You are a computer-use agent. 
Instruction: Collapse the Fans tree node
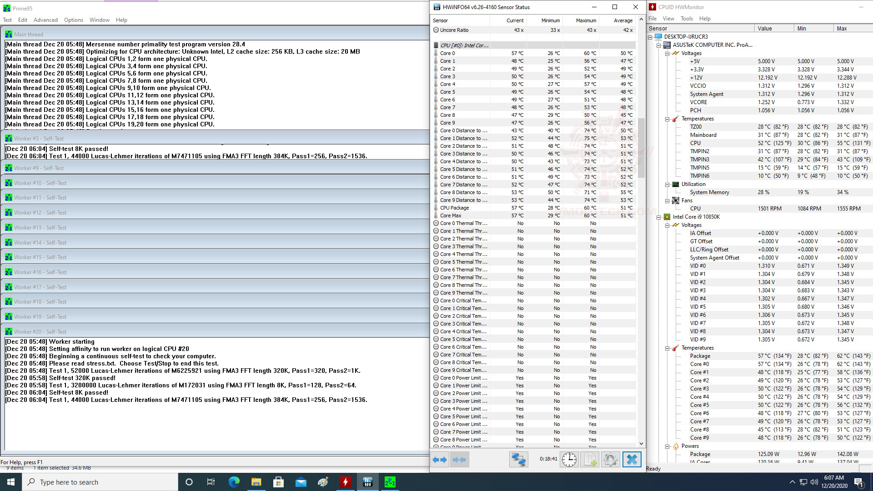coord(667,201)
